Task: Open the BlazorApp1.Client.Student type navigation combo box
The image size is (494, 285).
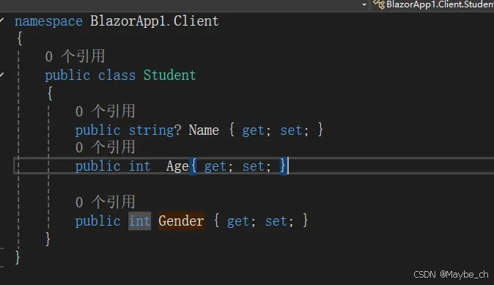Action: tap(433, 4)
